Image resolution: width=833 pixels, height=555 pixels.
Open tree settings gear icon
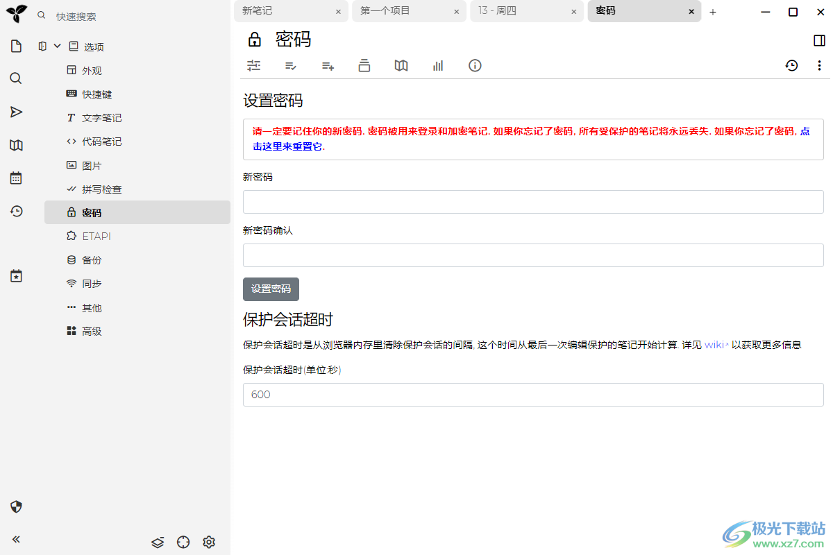pos(209,542)
